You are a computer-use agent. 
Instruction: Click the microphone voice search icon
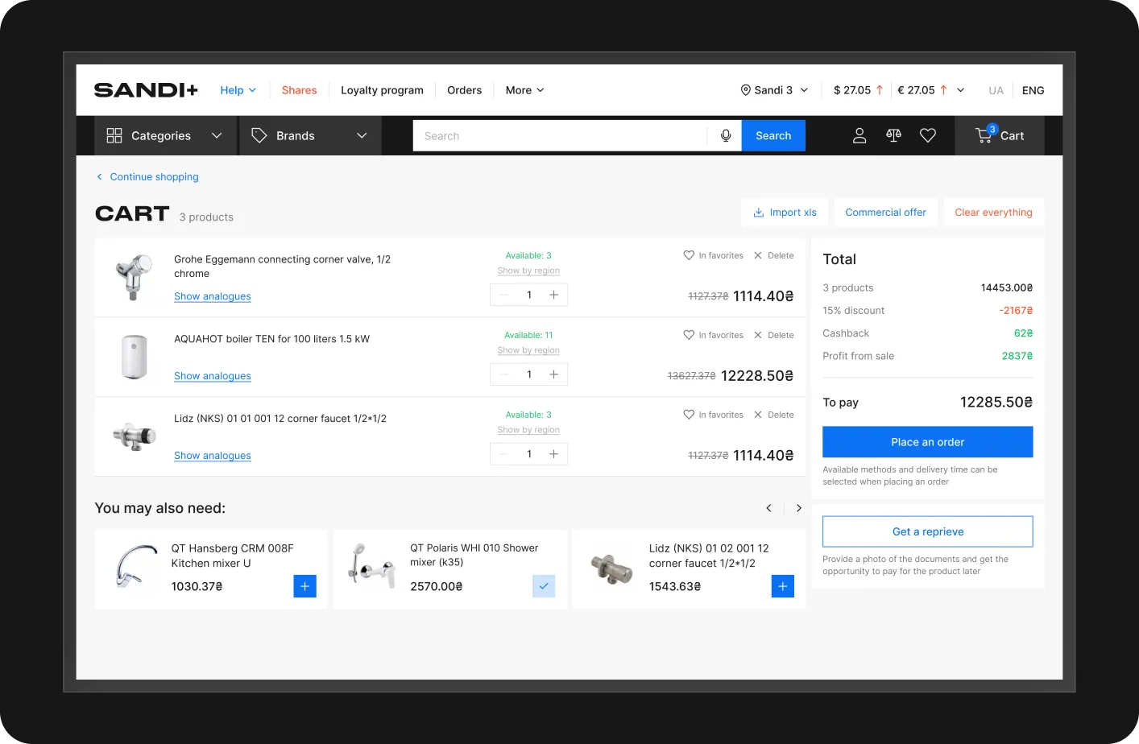[x=726, y=136]
